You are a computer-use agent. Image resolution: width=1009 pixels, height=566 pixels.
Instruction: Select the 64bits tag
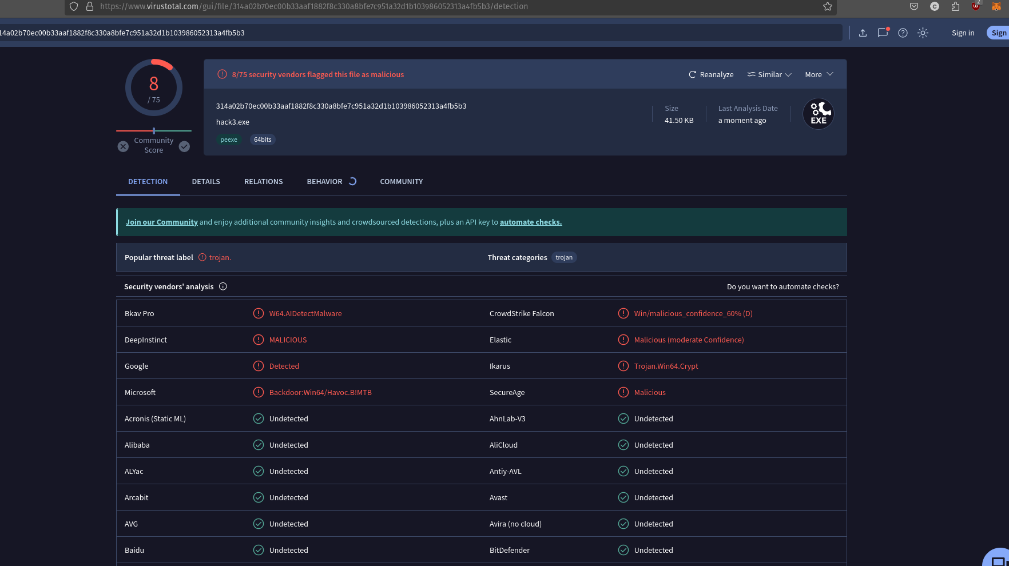click(x=263, y=139)
